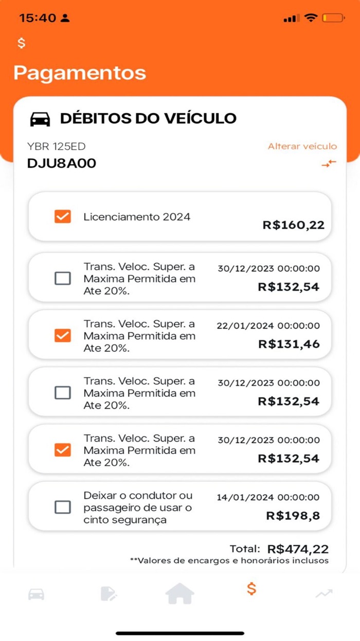Screen dimensions: 360x641
Task: Uncheck the Licenciamento 2024 checkbox
Action: 62,216
